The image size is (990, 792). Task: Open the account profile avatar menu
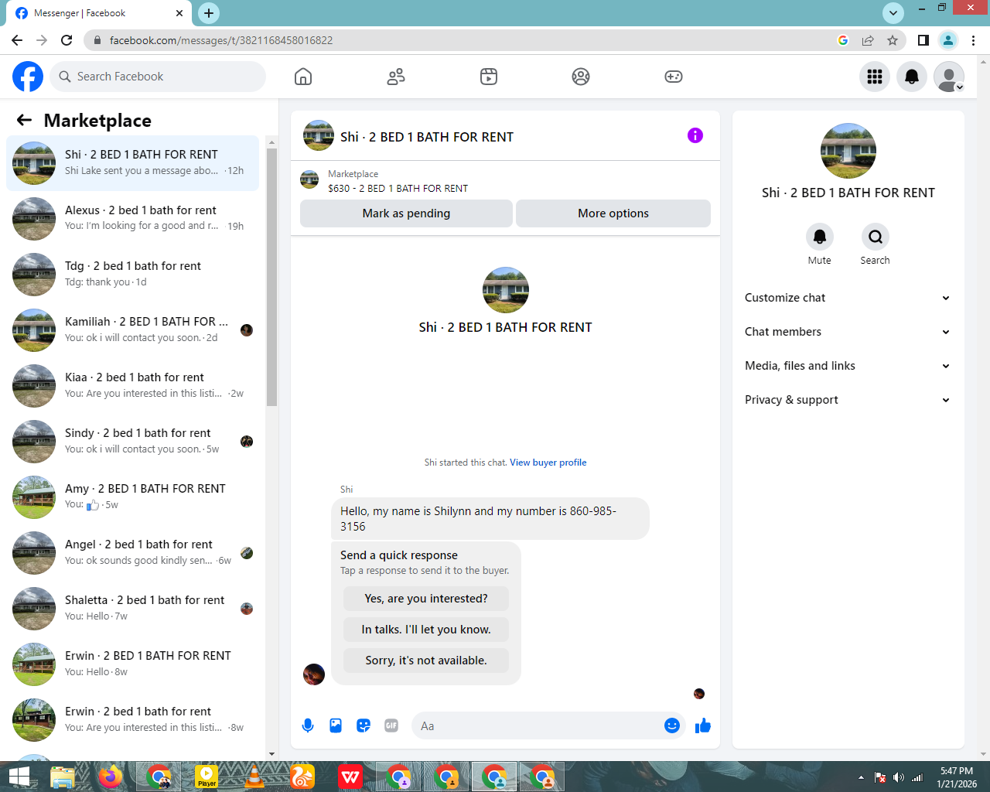click(x=949, y=77)
